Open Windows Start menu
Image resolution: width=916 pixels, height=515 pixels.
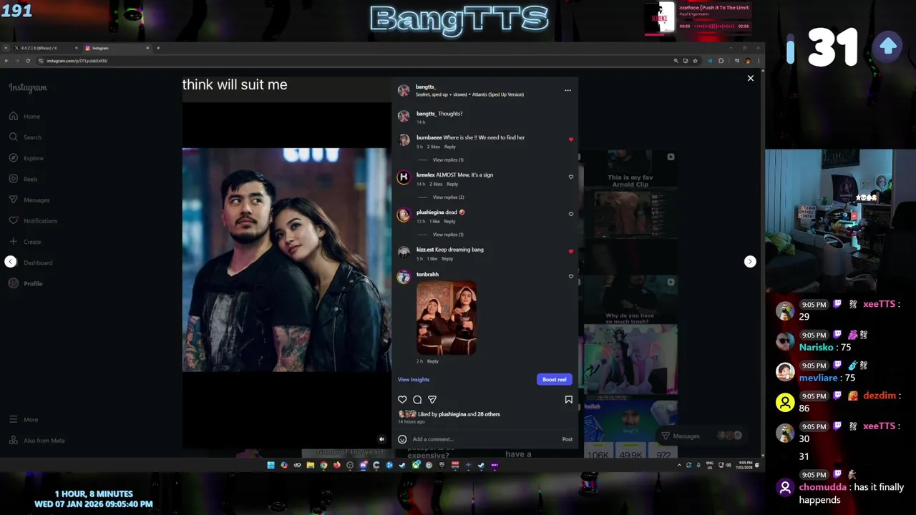(271, 465)
